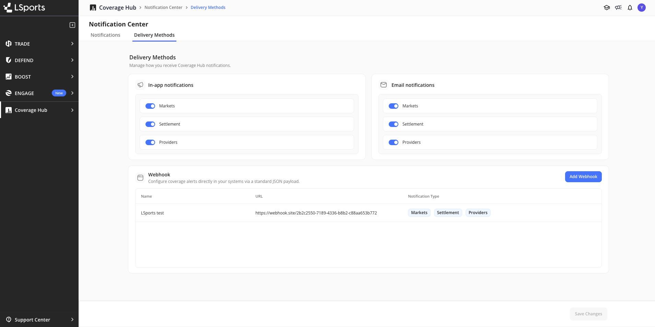Screen dimensions: 655x327
Task: Click the webhook.site URL cell
Action: coord(316,213)
